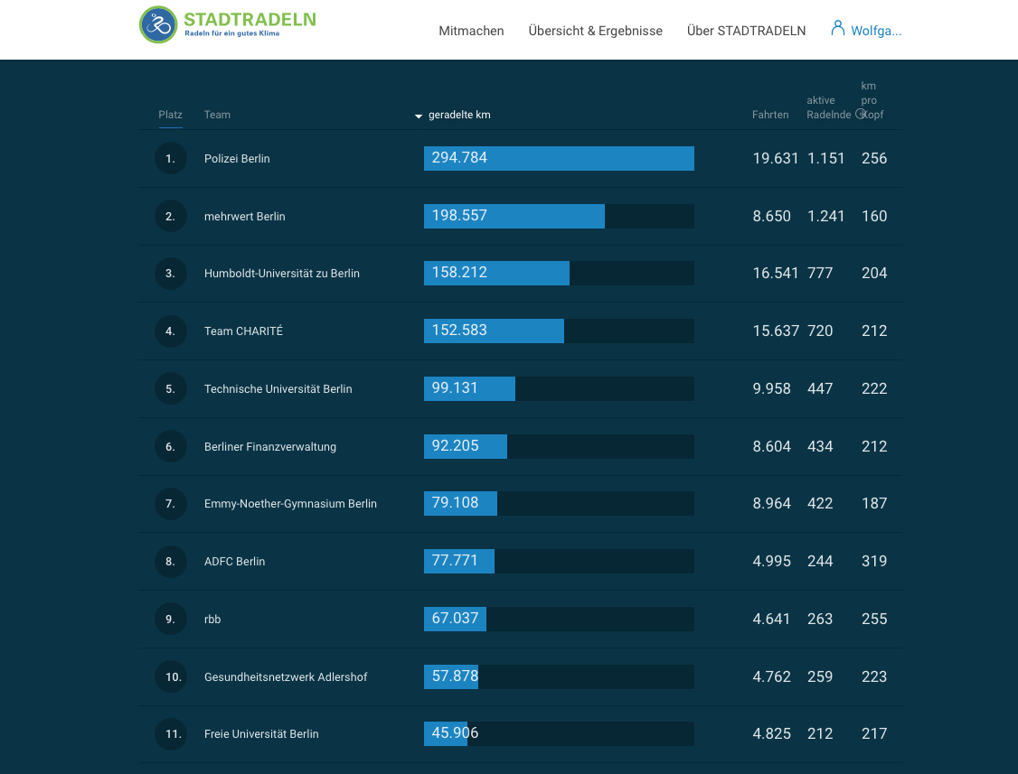Click the STADTRADELN cyclist logo
The width and height of the screenshot is (1018, 774).
(158, 24)
